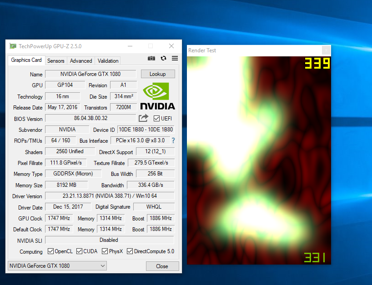Image resolution: width=372 pixels, height=285 pixels.
Task: Click the Close button in GPU-Z
Action: click(162, 266)
